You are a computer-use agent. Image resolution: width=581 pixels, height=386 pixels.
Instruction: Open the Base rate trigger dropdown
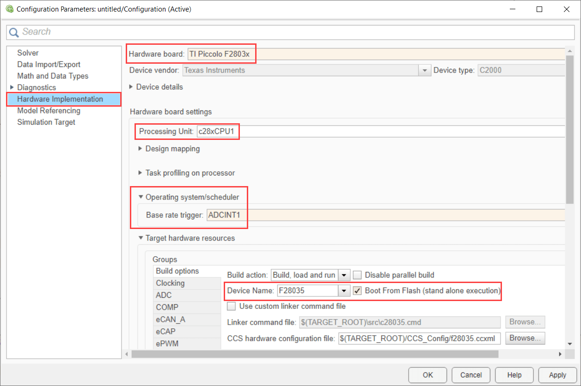(385, 215)
